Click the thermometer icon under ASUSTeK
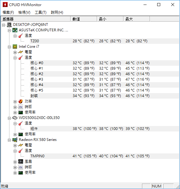Viewport: 180px width, 189px height. 21,36
